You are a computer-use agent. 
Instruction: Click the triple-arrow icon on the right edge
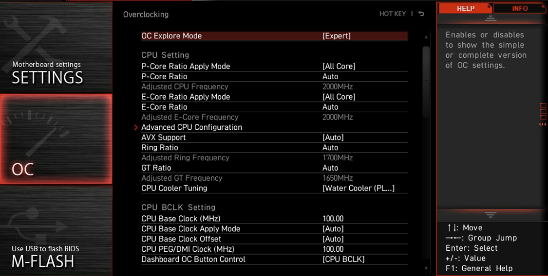click(542, 125)
